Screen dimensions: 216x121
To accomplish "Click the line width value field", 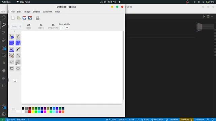I will [62, 28].
